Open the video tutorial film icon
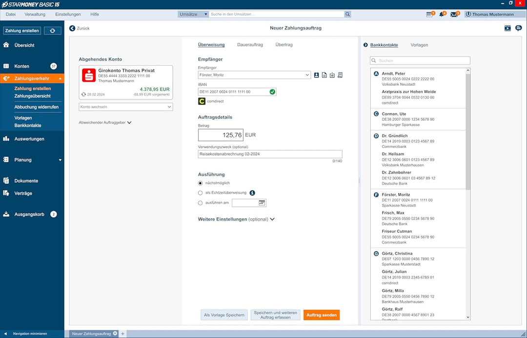This screenshot has width=527, height=338. (507, 28)
